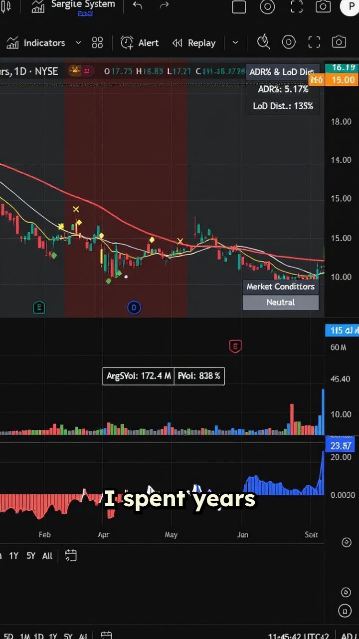
Task: Click the redo arrow in the top bar
Action: [164, 6]
